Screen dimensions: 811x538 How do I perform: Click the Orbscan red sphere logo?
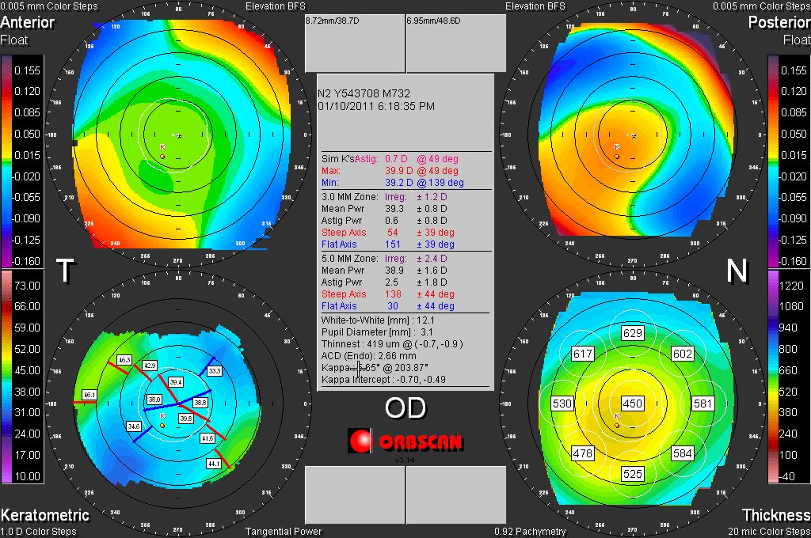360,440
